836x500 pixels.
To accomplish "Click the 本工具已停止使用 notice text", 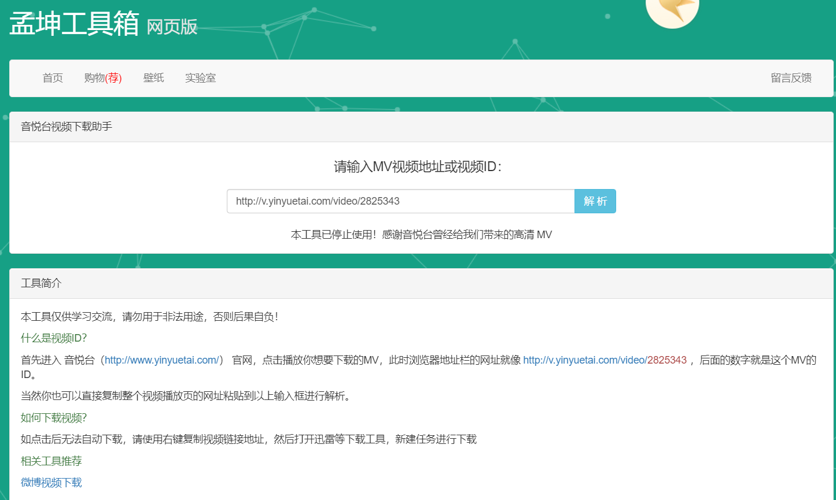I will 421,235.
